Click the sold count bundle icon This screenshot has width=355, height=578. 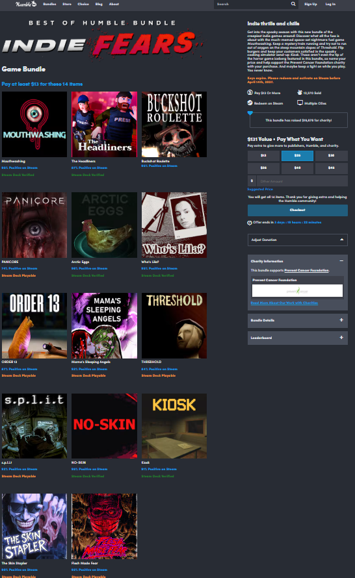[x=300, y=92]
